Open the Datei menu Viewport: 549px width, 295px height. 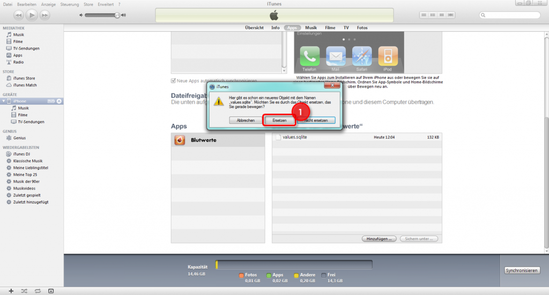(8, 4)
